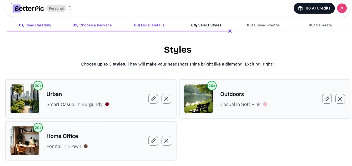Click the AI Credits stack icon
Image resolution: width=352 pixels, height=166 pixels.
click(300, 8)
